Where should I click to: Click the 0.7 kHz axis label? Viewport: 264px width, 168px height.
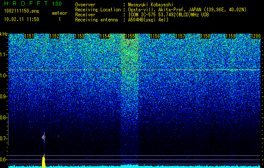tap(4, 139)
